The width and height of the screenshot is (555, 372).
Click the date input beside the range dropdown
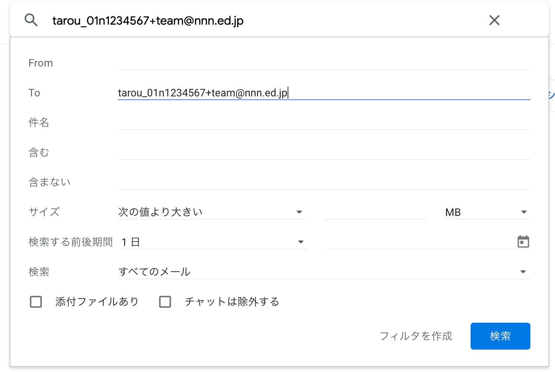411,241
